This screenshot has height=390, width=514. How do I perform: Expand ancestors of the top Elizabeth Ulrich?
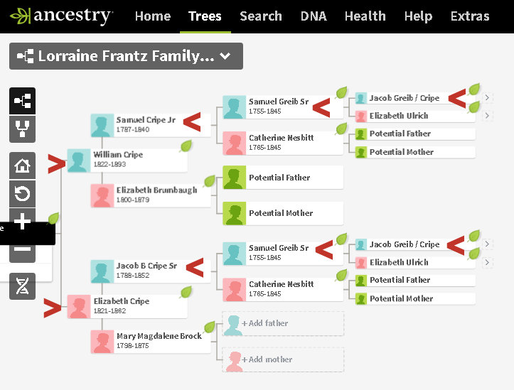pyautogui.click(x=488, y=116)
